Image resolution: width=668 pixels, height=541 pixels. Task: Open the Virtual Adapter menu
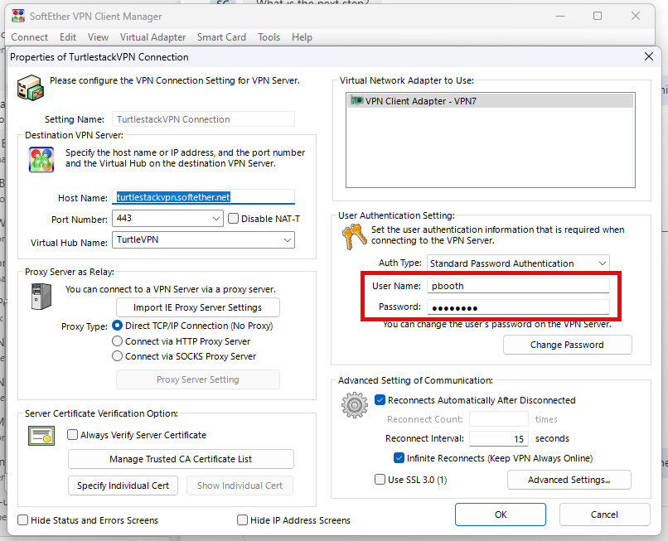[153, 37]
